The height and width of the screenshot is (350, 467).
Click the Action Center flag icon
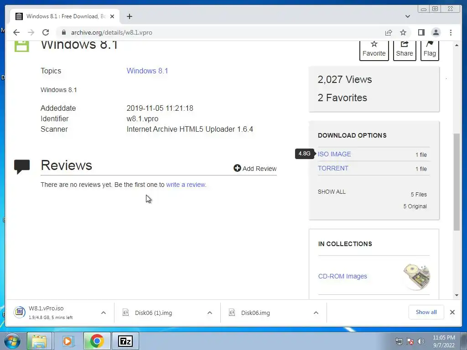click(x=410, y=341)
